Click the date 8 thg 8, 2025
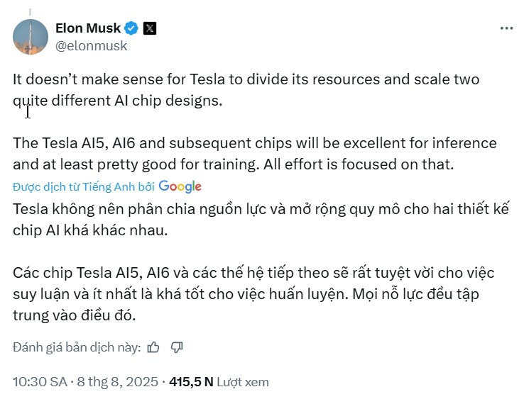The image size is (524, 399). tap(117, 382)
